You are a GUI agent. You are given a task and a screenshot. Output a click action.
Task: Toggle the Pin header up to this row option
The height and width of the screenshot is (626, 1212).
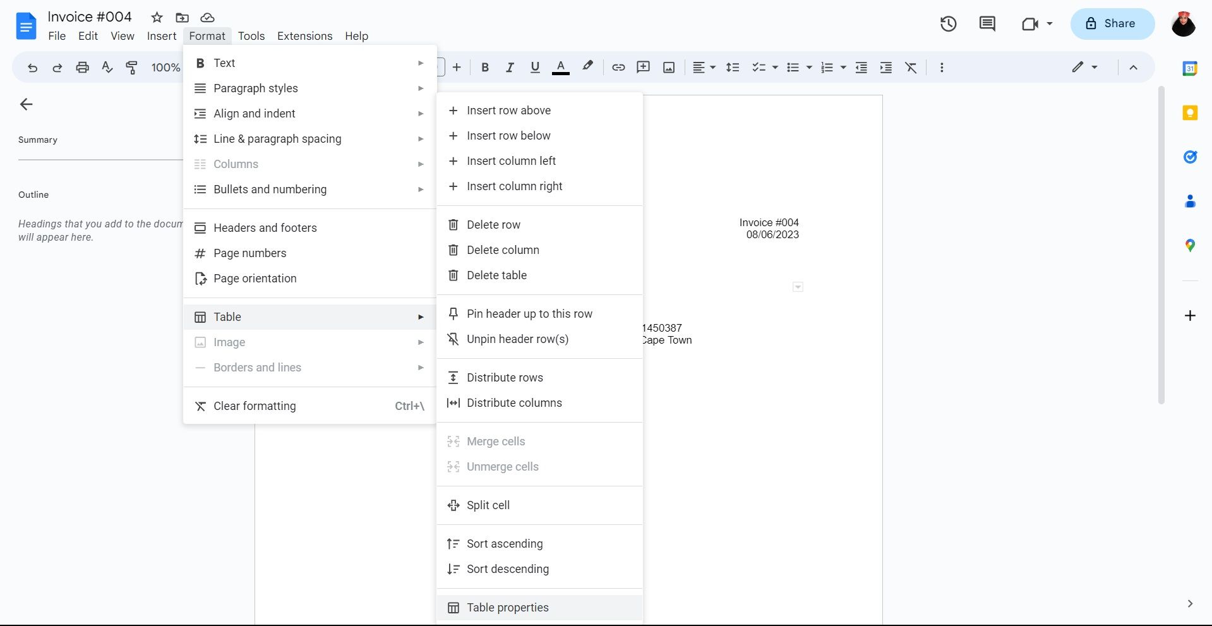[539, 314]
